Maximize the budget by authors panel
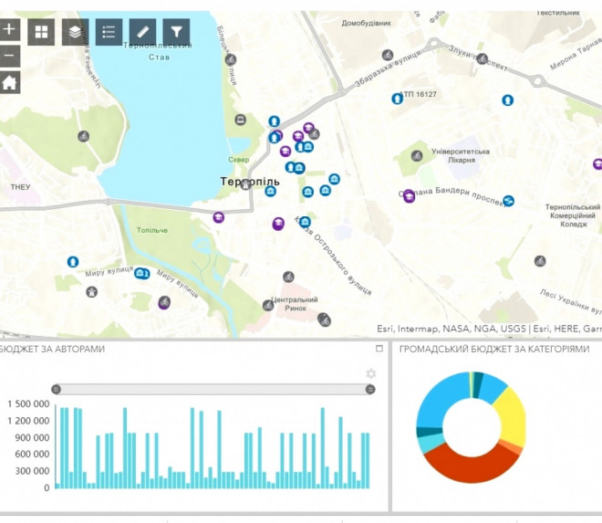Image resolution: width=602 pixels, height=523 pixels. (x=379, y=350)
